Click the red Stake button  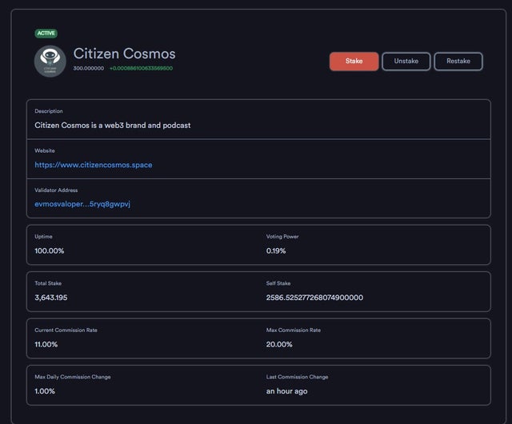pos(354,62)
